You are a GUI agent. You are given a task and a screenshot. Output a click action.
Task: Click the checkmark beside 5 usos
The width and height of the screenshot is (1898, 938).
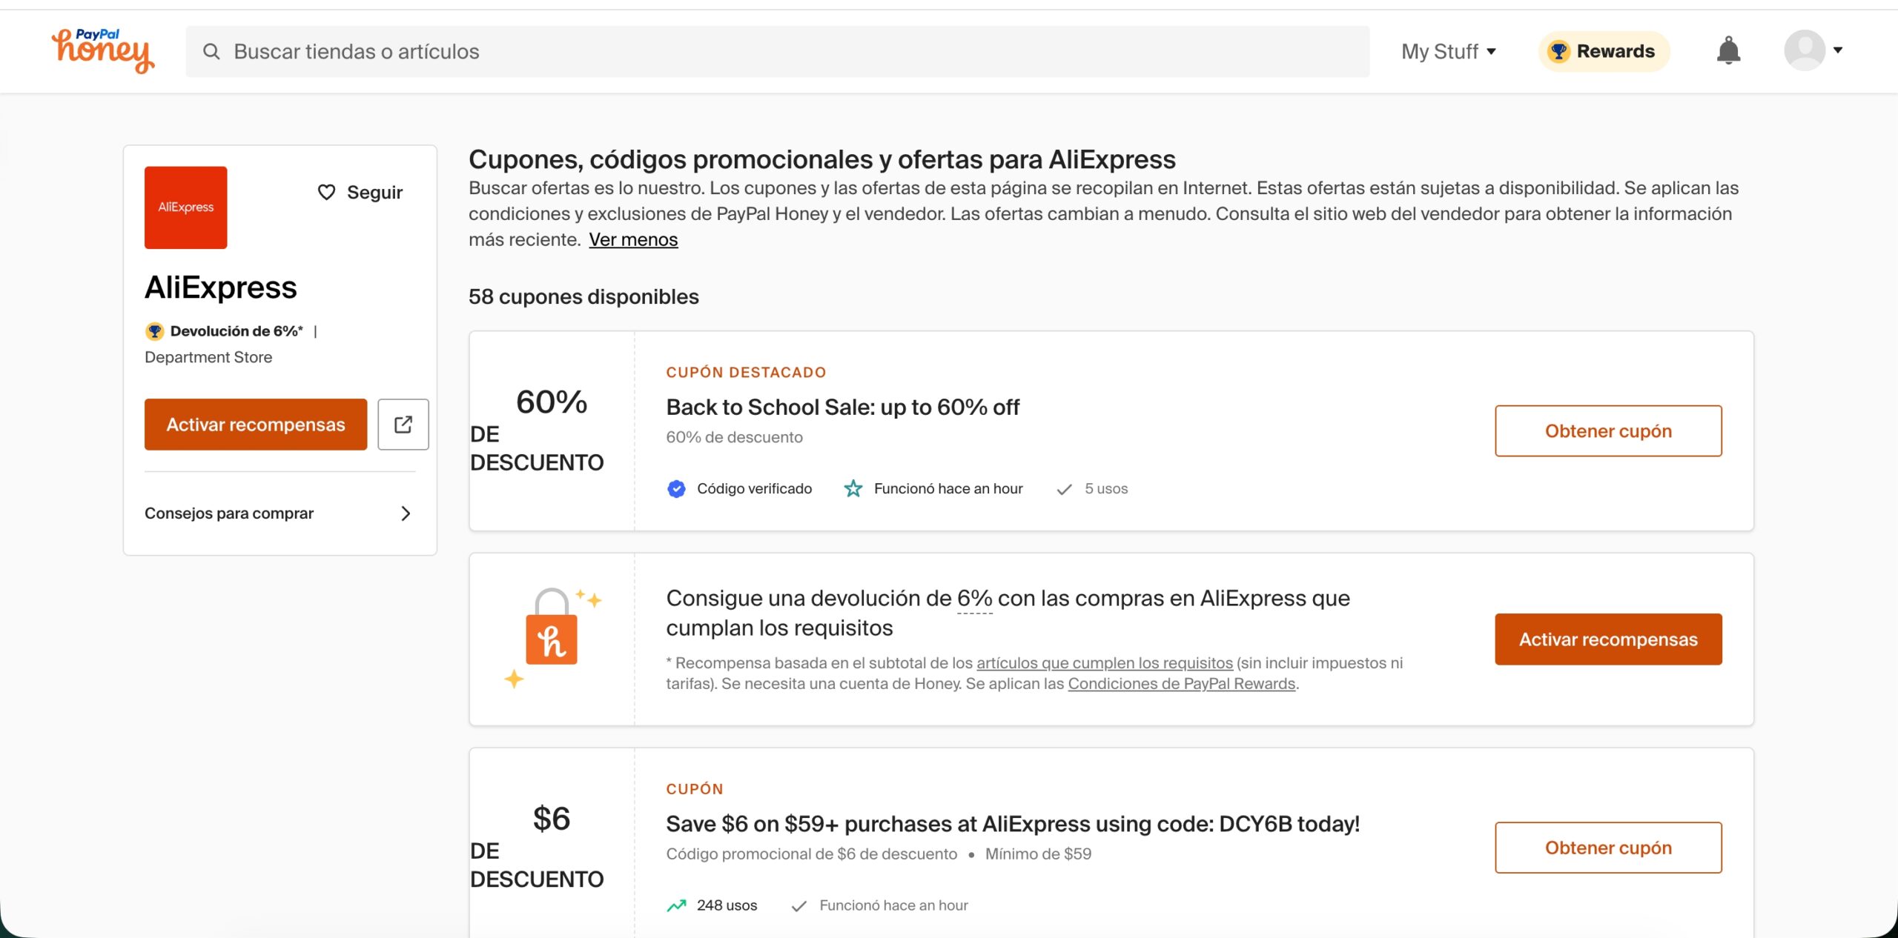click(1064, 489)
